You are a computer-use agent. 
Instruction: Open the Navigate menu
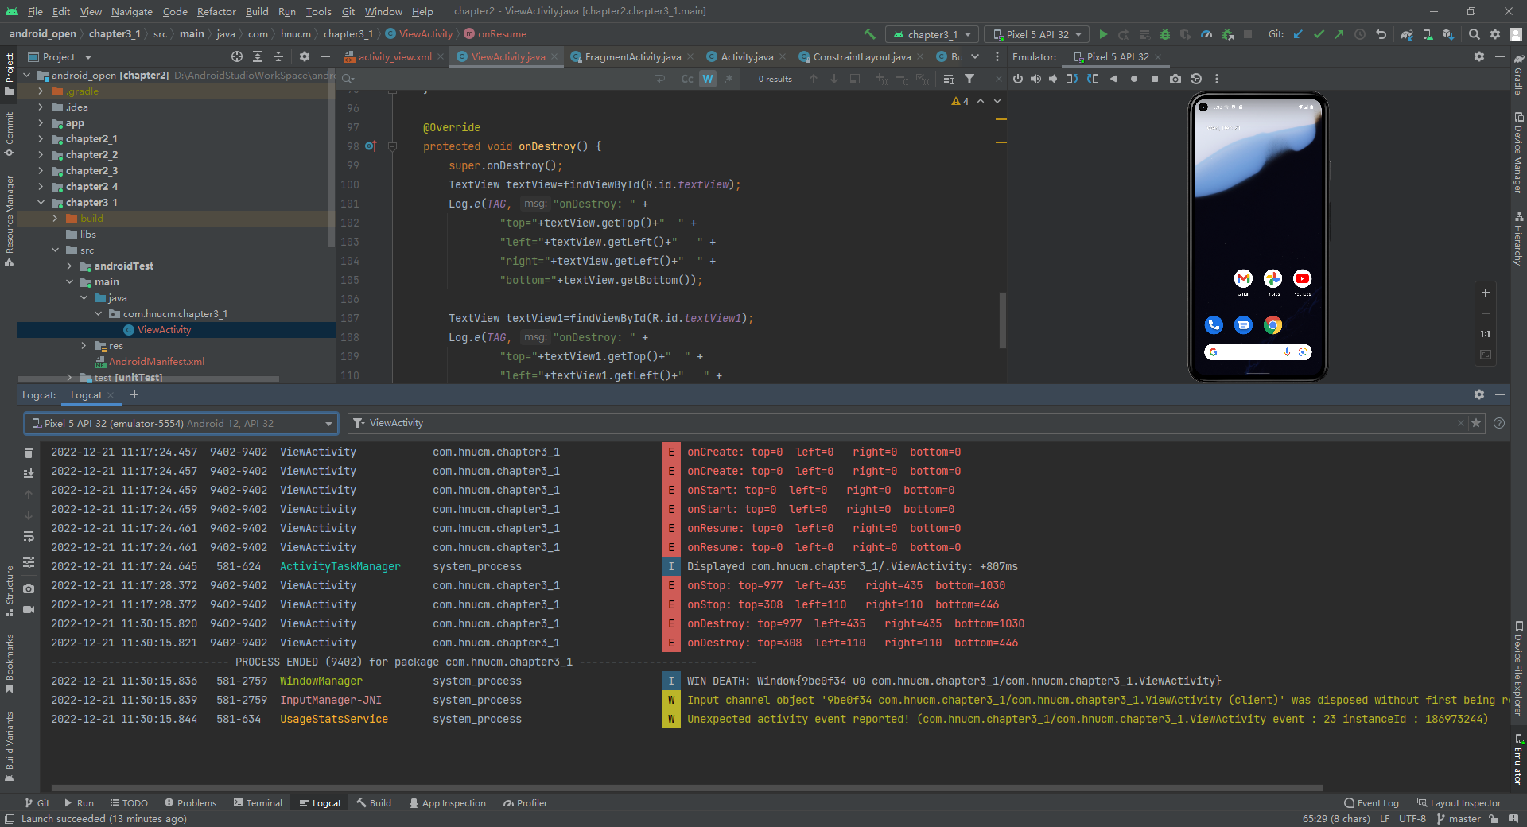(x=131, y=11)
